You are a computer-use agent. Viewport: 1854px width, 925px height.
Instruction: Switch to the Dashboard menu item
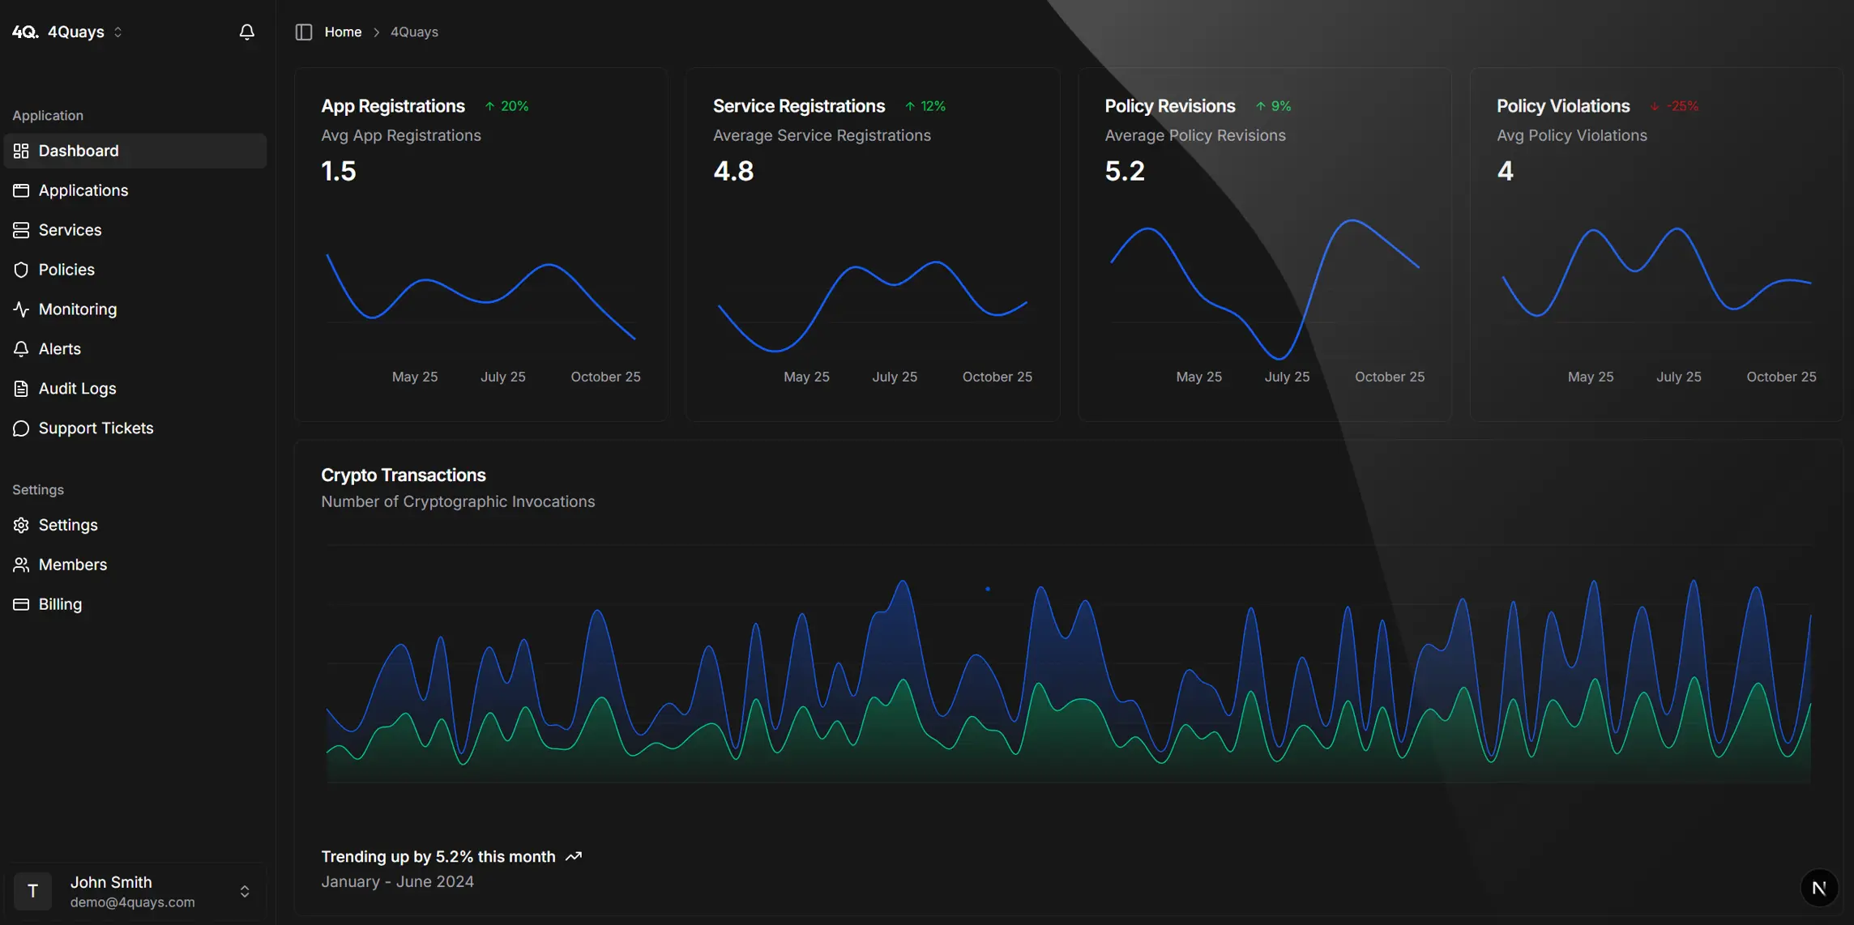tap(79, 151)
